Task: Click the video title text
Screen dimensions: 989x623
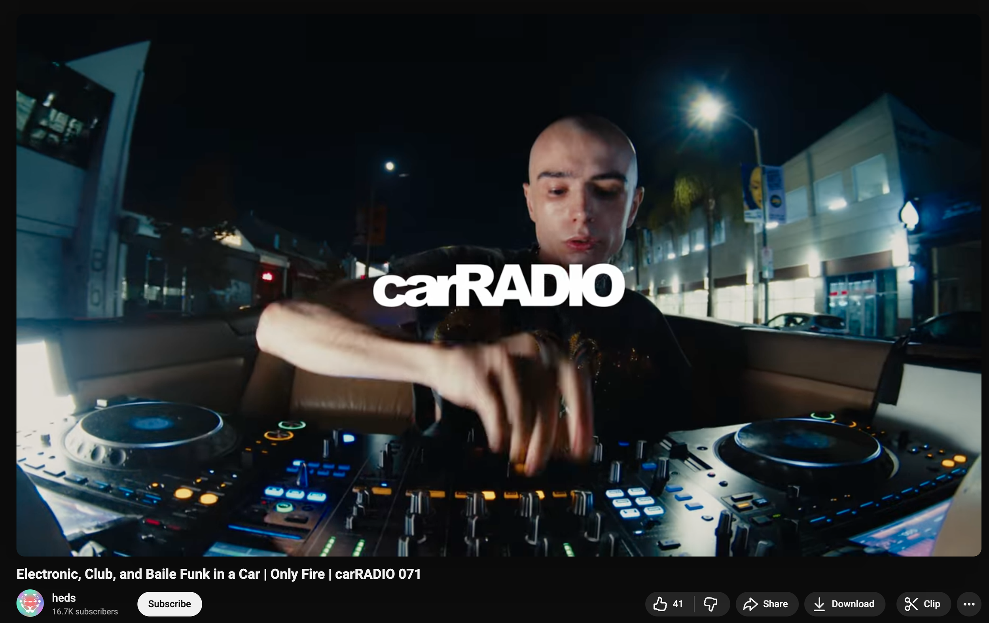Action: [218, 574]
